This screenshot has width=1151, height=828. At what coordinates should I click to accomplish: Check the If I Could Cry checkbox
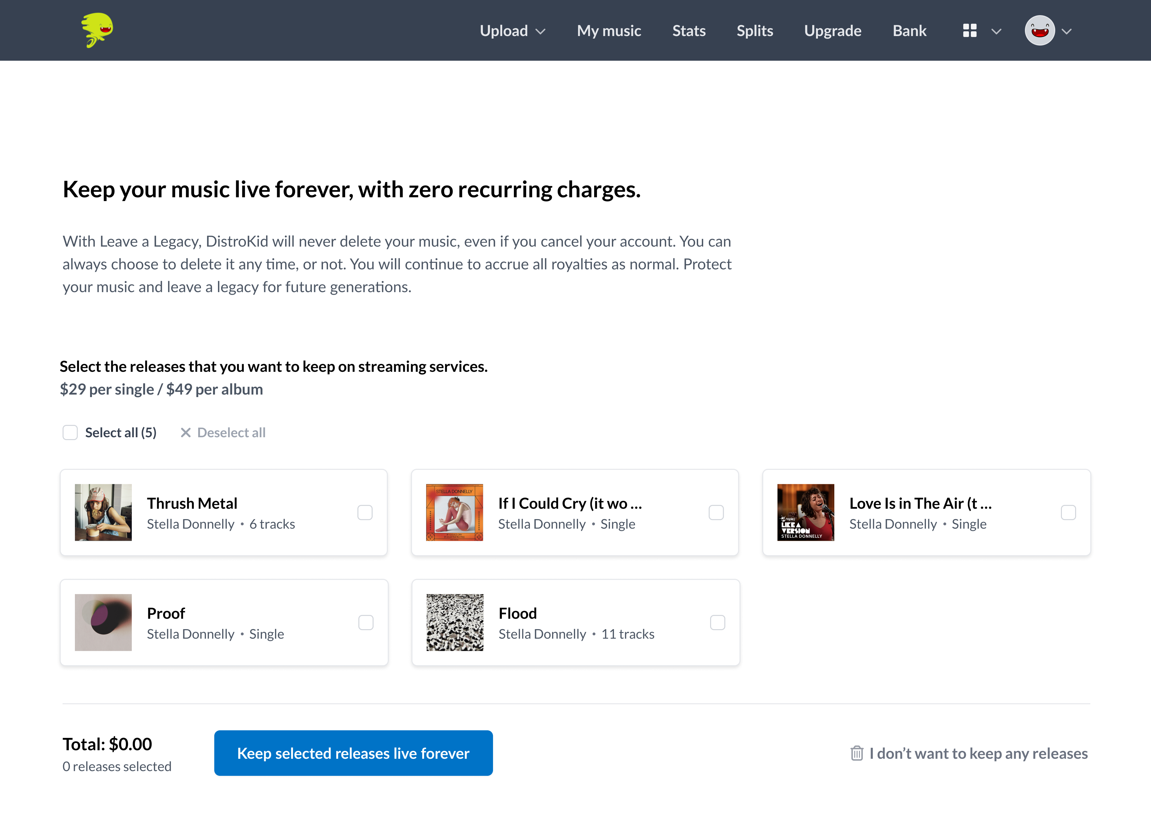716,512
